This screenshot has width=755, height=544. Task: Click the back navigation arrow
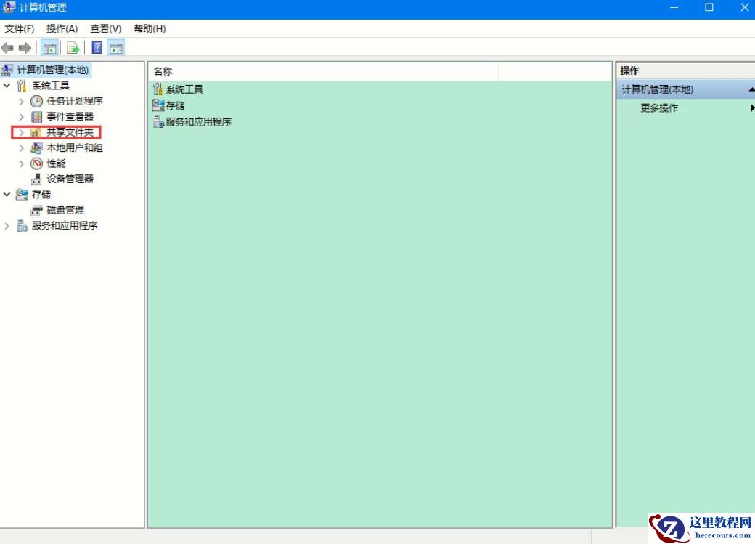(x=7, y=48)
